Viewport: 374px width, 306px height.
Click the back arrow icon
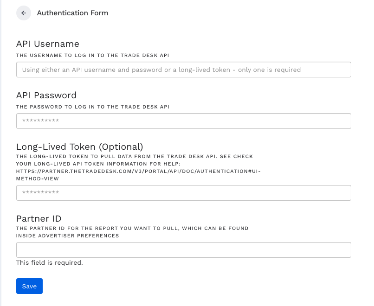coord(24,13)
